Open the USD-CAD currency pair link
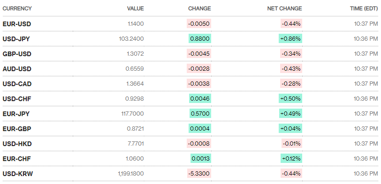 click(17, 84)
